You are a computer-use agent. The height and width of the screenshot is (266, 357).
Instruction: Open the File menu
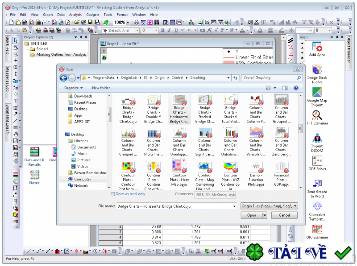(13, 15)
